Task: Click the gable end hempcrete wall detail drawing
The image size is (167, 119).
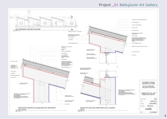Action: click(46, 81)
